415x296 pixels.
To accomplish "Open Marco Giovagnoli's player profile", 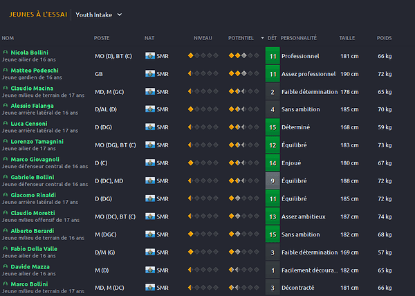I will point(35,159).
